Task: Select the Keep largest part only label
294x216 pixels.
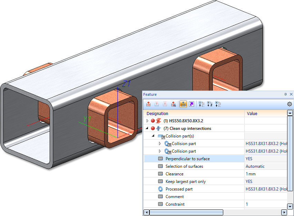Action: tap(186, 181)
